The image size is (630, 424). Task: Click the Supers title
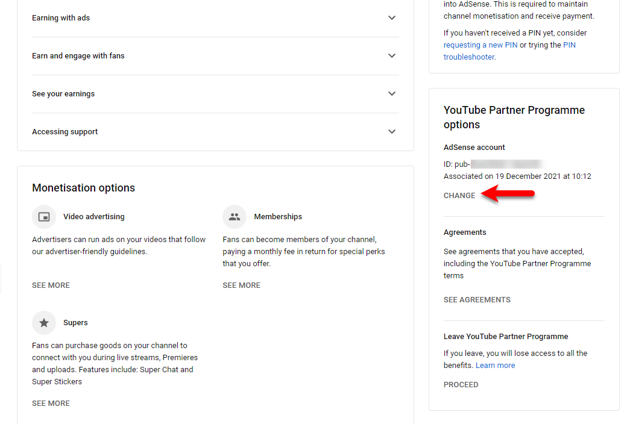click(x=75, y=323)
